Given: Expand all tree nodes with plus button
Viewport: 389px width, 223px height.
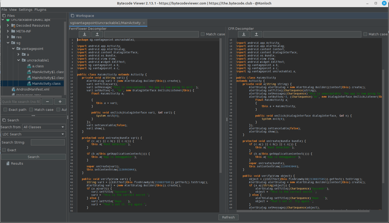Looking at the screenshot, I should click(x=60, y=102).
